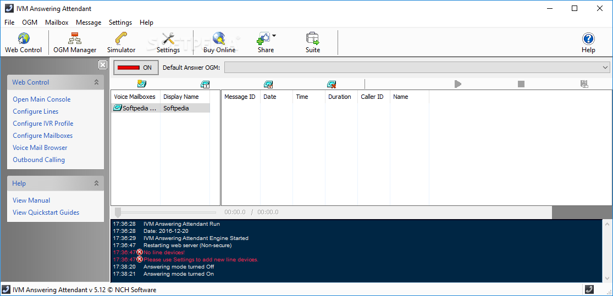Sort by Display Name column header

[x=185, y=97]
